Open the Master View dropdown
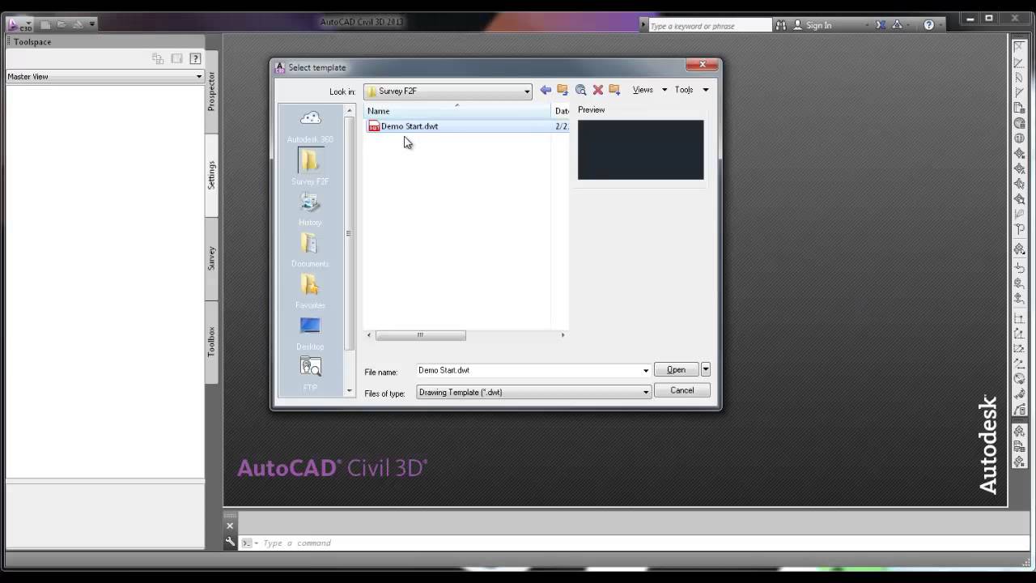 (x=104, y=76)
